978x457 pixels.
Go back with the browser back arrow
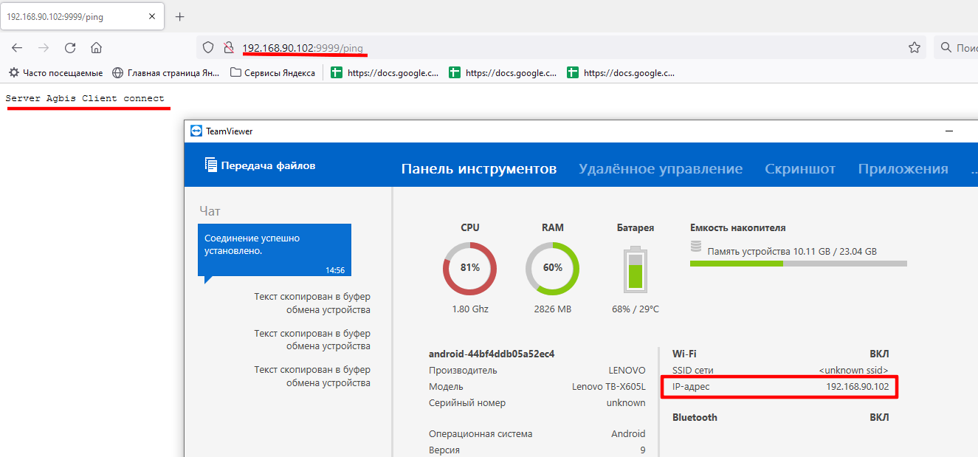pyautogui.click(x=17, y=48)
